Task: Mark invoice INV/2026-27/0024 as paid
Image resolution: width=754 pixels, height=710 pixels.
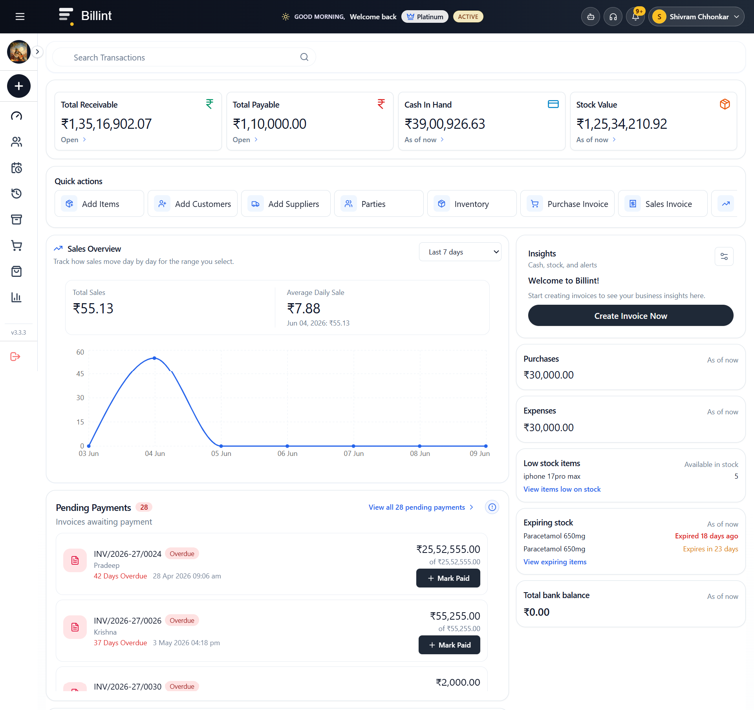Action: (448, 578)
